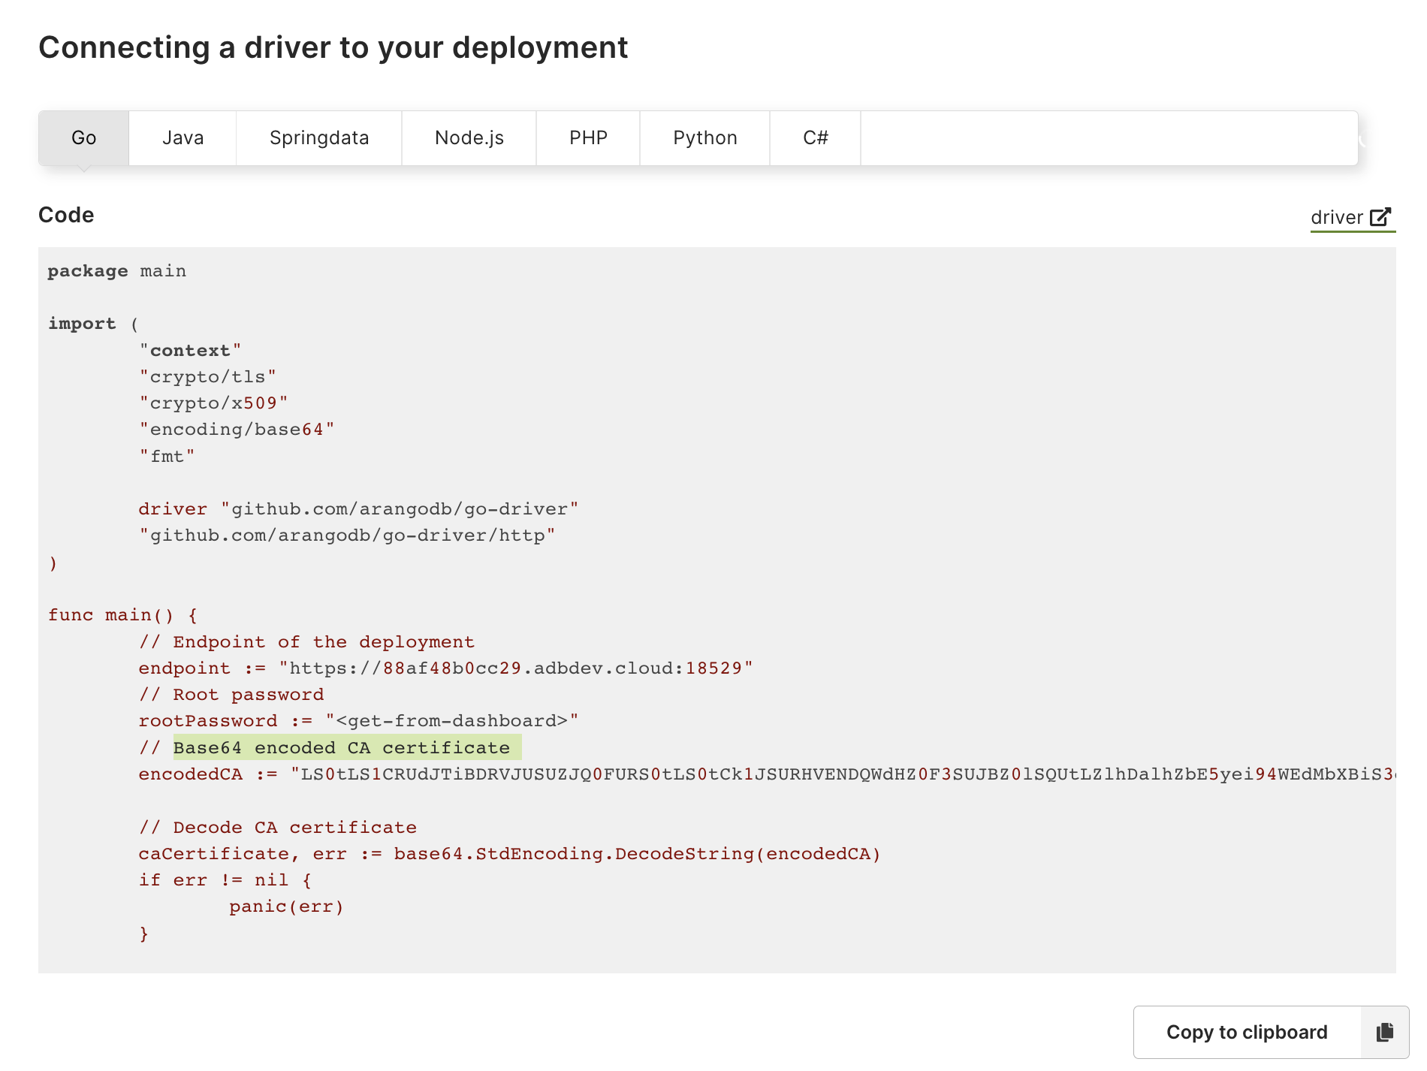Click the go-driver import line starting with 'driver'
1427x1071 pixels.
pyautogui.click(x=358, y=509)
